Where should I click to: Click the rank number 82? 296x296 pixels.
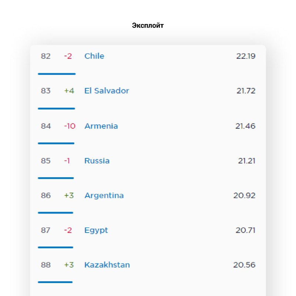pyautogui.click(x=46, y=56)
